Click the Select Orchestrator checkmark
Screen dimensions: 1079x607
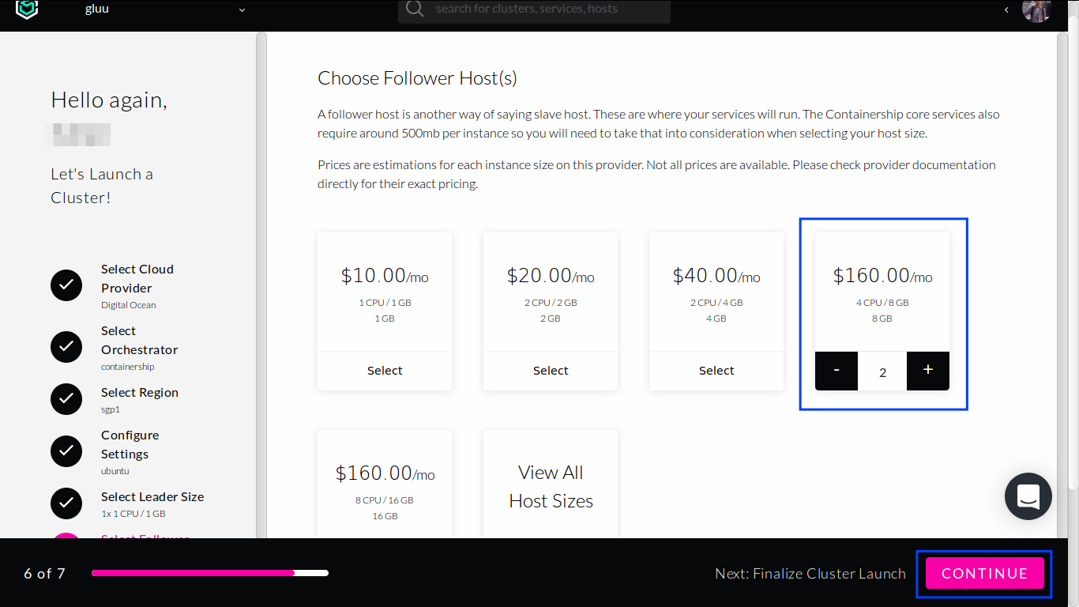click(66, 347)
